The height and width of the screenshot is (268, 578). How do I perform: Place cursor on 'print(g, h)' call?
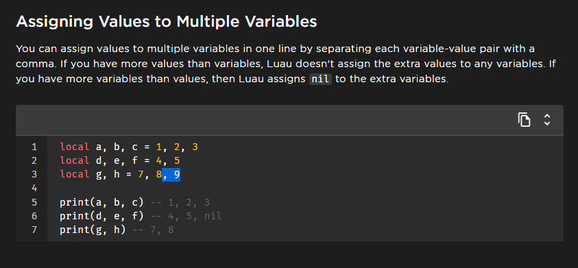click(x=93, y=230)
